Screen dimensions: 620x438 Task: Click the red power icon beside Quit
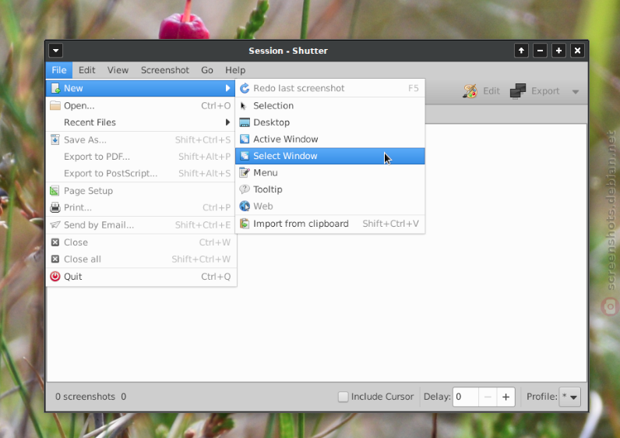tap(55, 276)
